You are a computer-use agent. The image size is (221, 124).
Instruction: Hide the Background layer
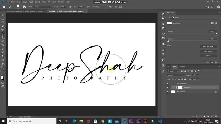point(168,92)
